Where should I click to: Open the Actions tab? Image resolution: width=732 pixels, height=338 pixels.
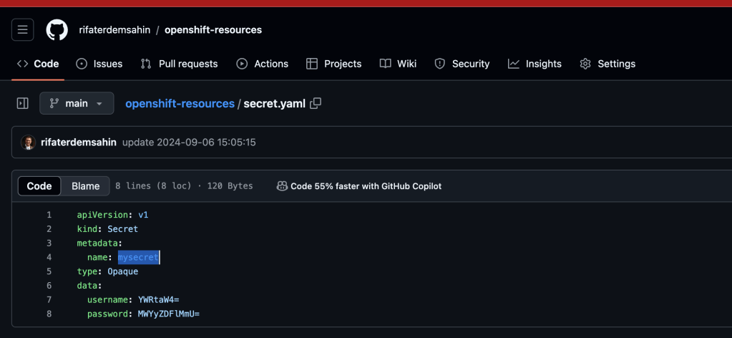coord(263,64)
